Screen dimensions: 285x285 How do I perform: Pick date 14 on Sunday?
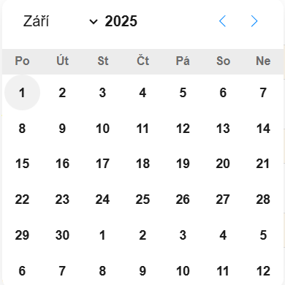263,129
